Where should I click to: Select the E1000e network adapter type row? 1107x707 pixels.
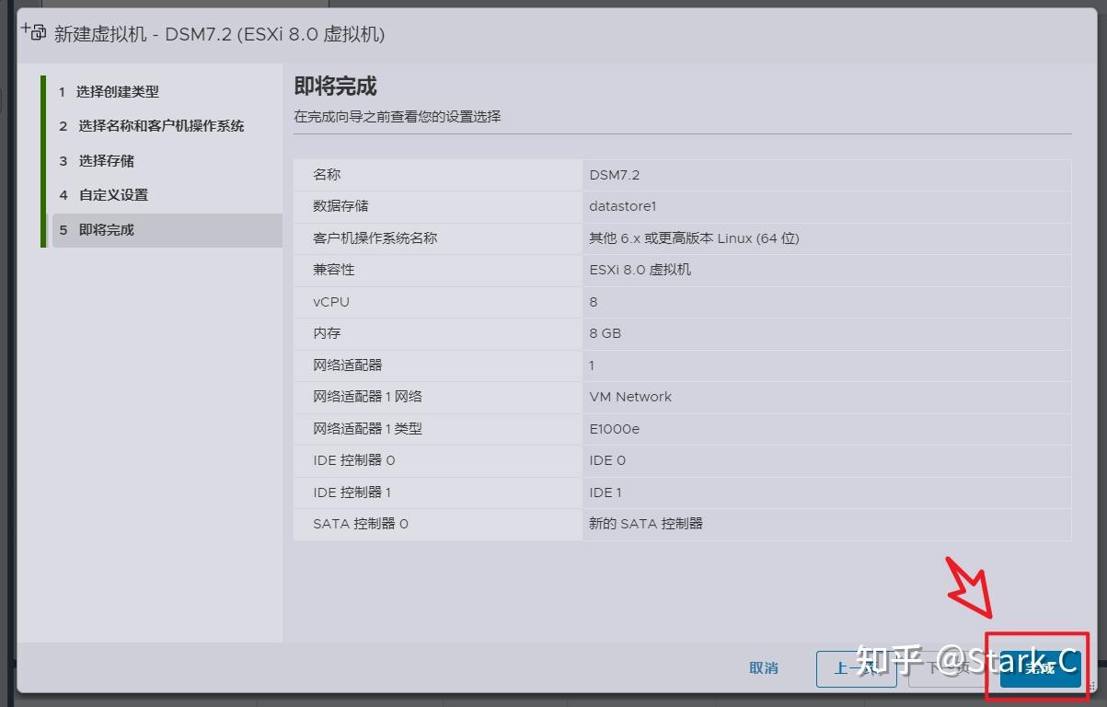[683, 428]
